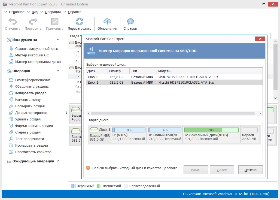Click the Раздел column header in main window
280x200 pixels.
pos(75,36)
